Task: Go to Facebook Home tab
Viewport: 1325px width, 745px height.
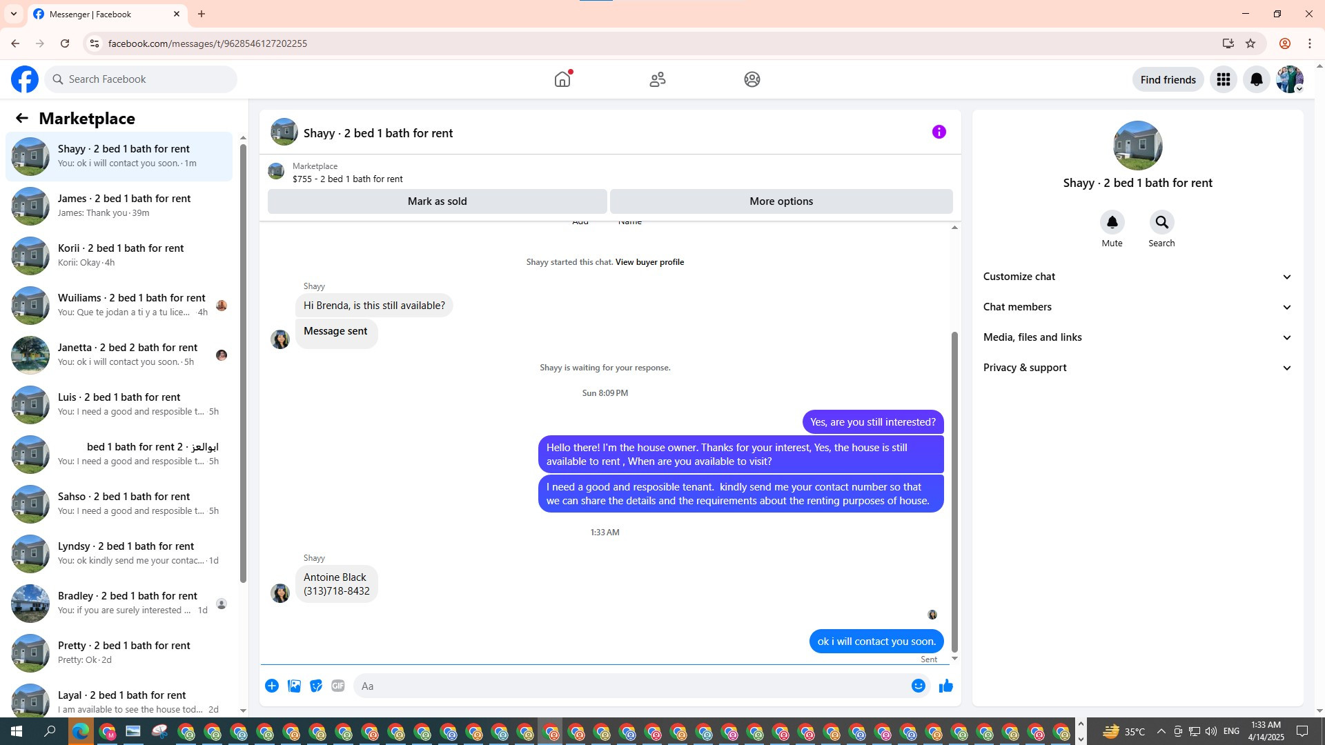Action: click(x=562, y=79)
